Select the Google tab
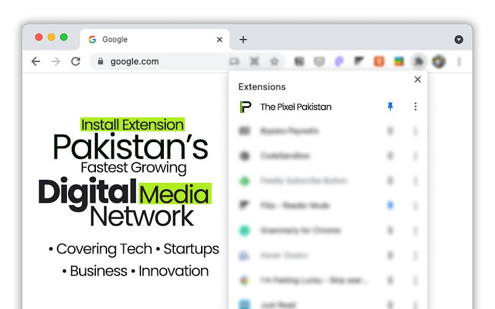The image size is (495, 309). tap(148, 40)
